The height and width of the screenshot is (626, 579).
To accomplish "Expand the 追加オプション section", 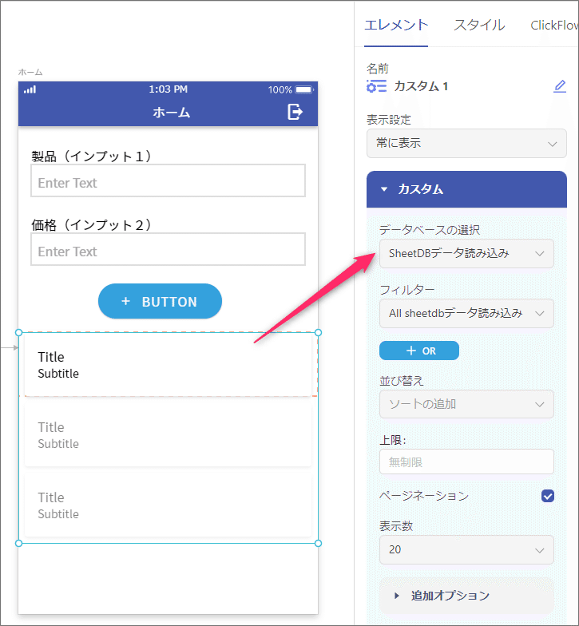I will click(466, 596).
